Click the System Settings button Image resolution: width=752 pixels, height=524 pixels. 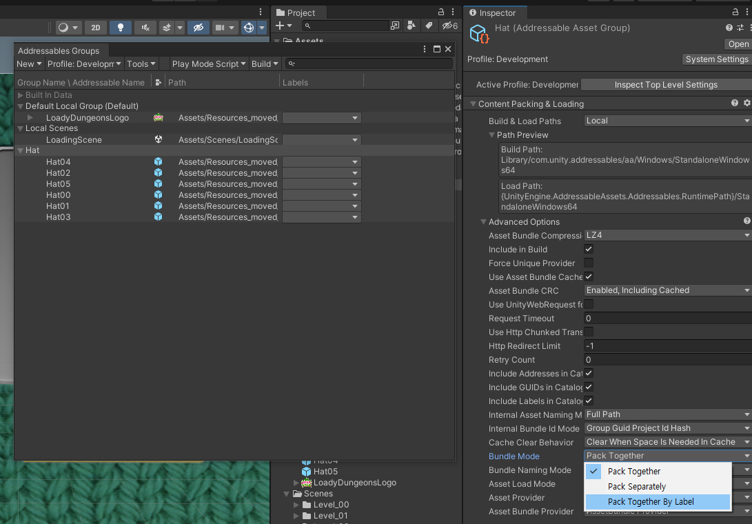pyautogui.click(x=717, y=59)
